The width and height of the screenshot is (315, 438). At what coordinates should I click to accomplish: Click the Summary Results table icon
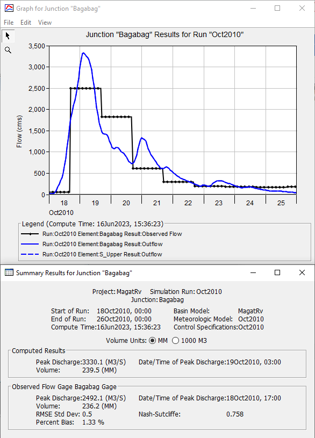[9, 272]
